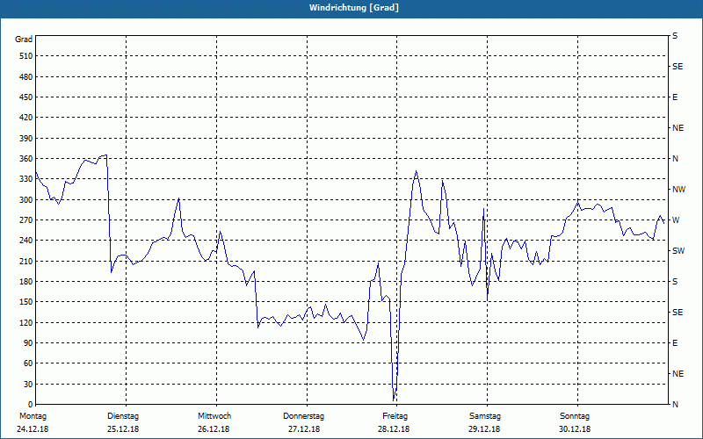Viewport: 703px width, 439px height.
Task: Click the 330 degree axis label
Action: (25, 179)
